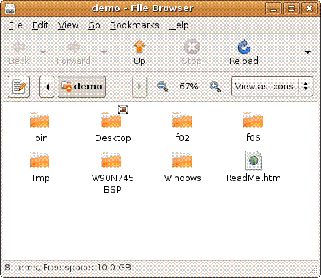Select the ReadMe.htm file icon

(x=254, y=160)
